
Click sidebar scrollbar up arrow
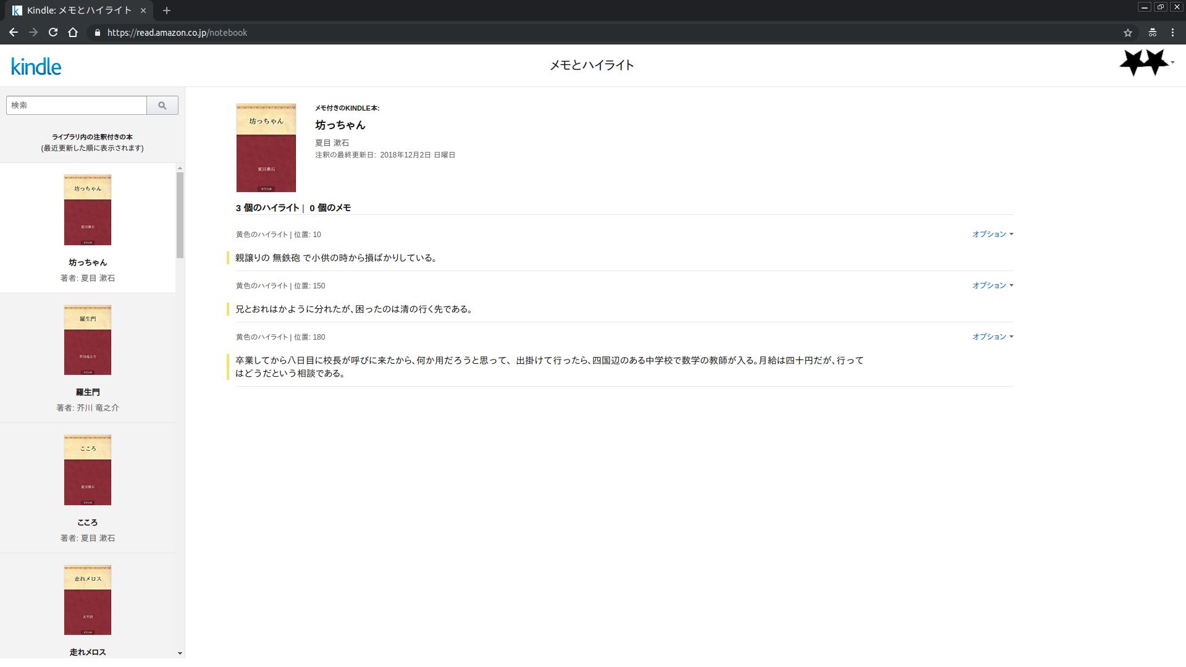click(x=180, y=168)
